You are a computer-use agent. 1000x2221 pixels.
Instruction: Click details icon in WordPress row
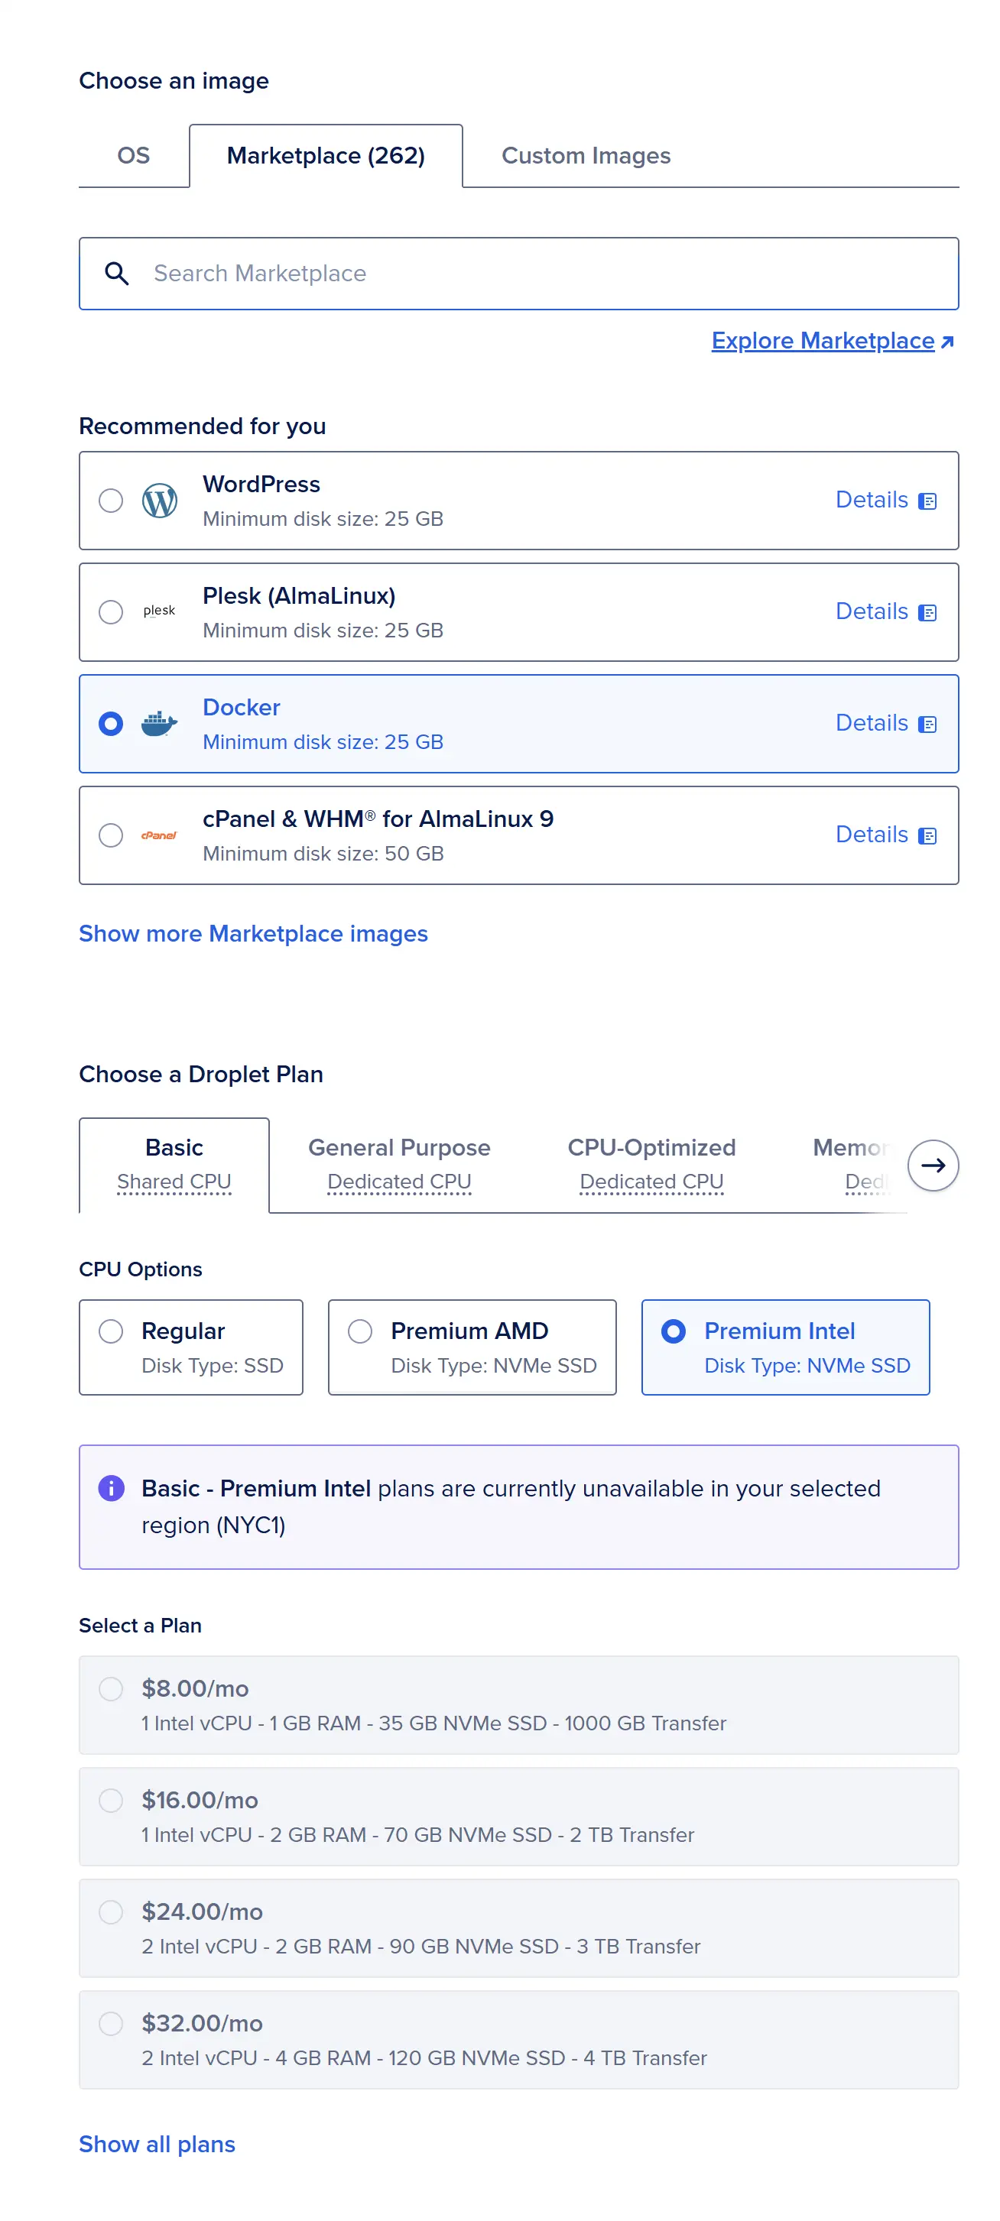[927, 501]
